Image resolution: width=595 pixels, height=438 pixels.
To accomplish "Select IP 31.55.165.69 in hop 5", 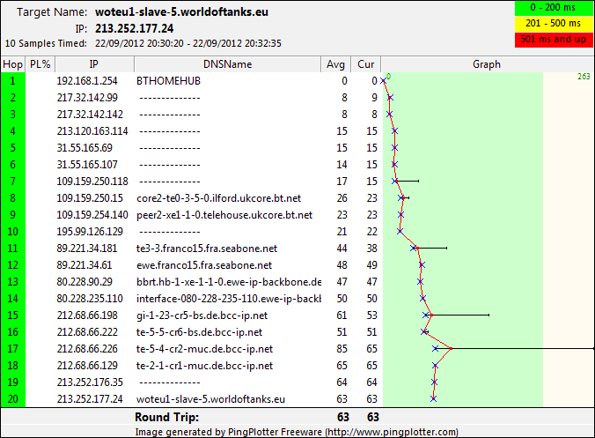I will [x=84, y=148].
